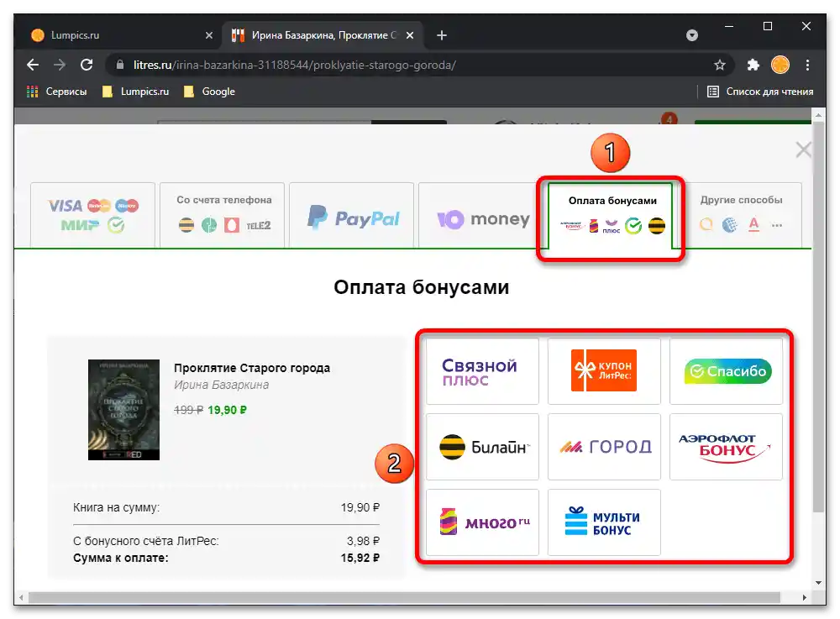Select the VISA and МИР card payment tab

(x=92, y=215)
